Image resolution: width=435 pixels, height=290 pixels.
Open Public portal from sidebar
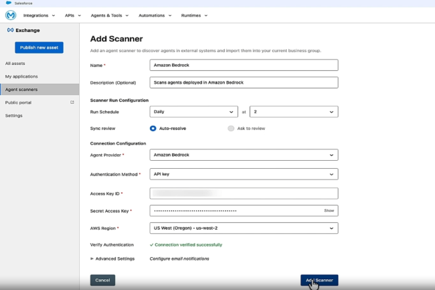pyautogui.click(x=18, y=102)
